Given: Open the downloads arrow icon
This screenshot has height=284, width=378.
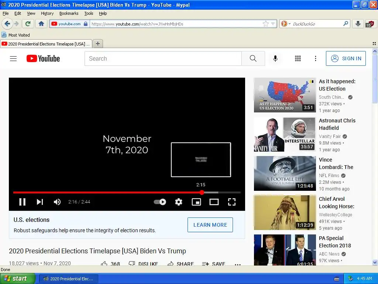Looking at the screenshot, I should click(358, 24).
